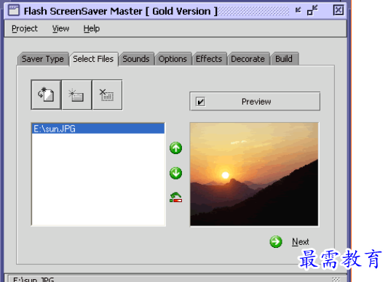
Task: Click the delete list item icon button
Action: coord(107,94)
